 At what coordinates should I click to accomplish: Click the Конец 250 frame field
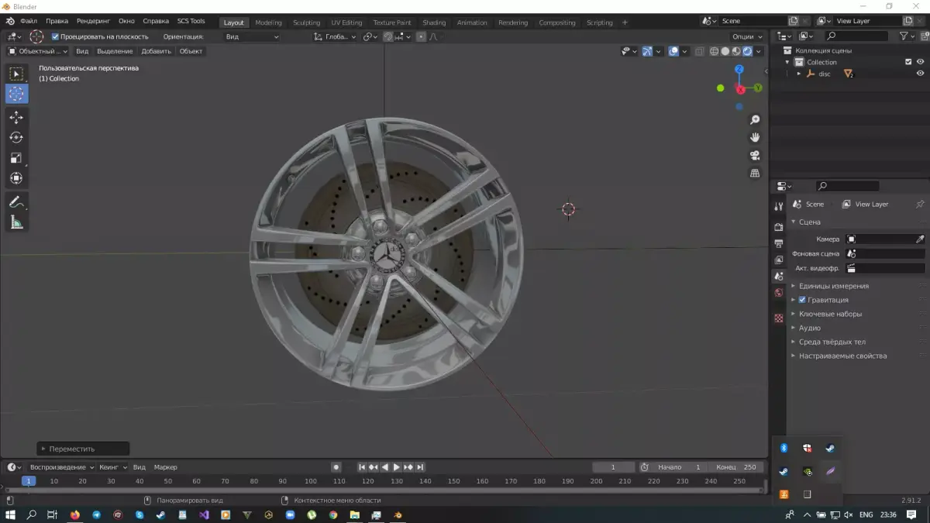tap(735, 467)
